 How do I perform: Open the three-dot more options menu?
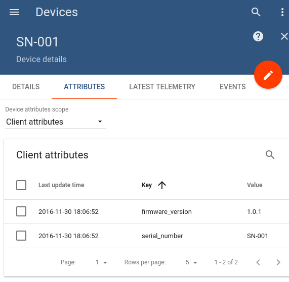pyautogui.click(x=282, y=12)
